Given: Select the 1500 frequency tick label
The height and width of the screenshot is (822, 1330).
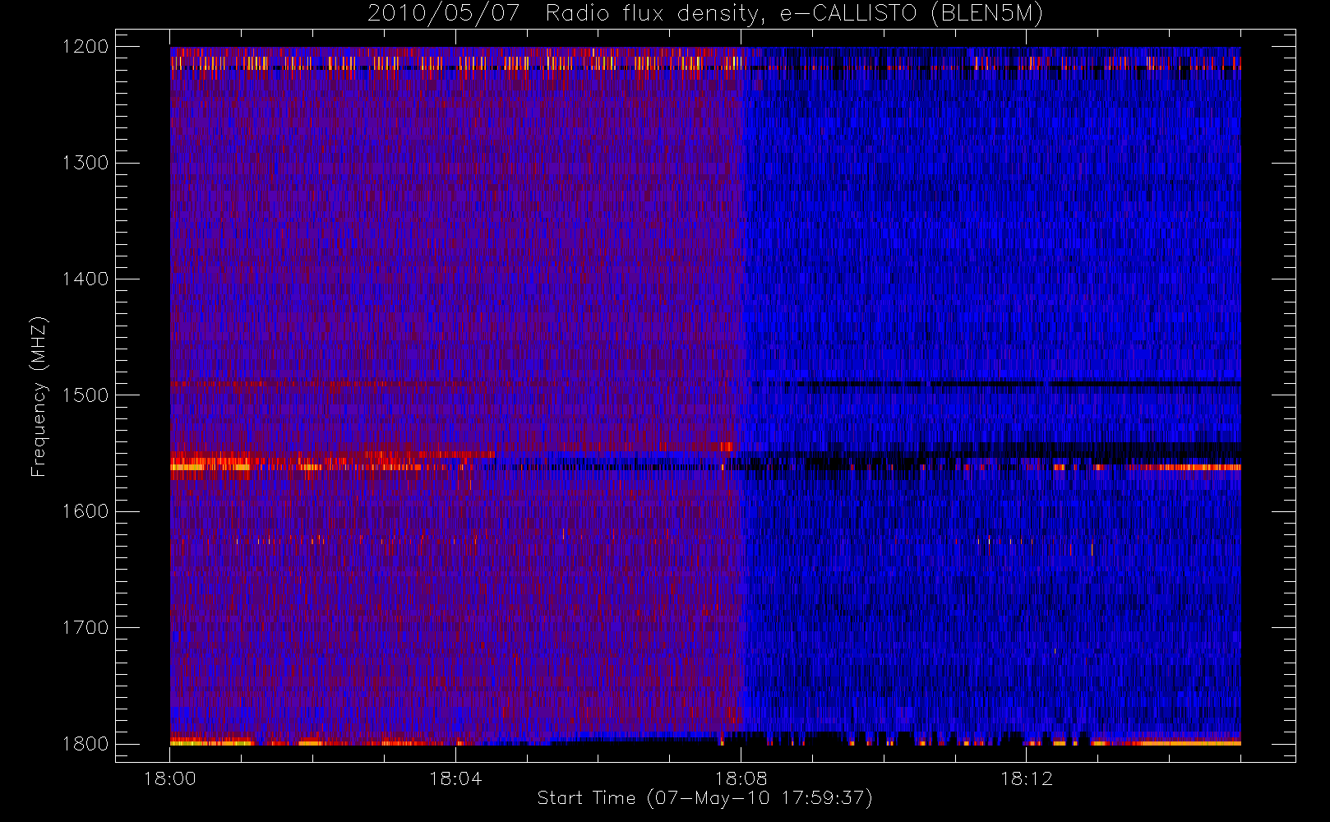Looking at the screenshot, I should coord(86,395).
